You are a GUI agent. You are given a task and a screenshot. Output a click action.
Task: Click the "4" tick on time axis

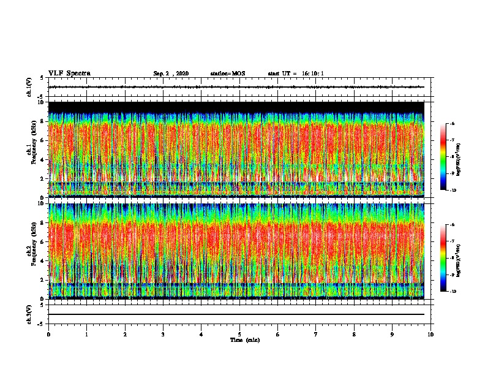(201, 335)
